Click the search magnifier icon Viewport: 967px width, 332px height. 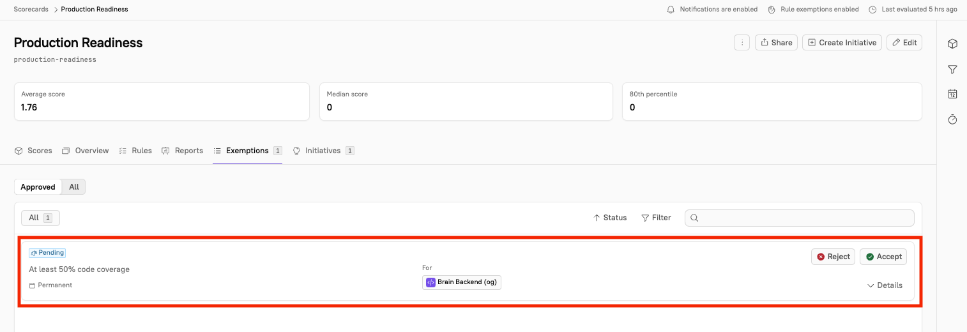pos(694,218)
